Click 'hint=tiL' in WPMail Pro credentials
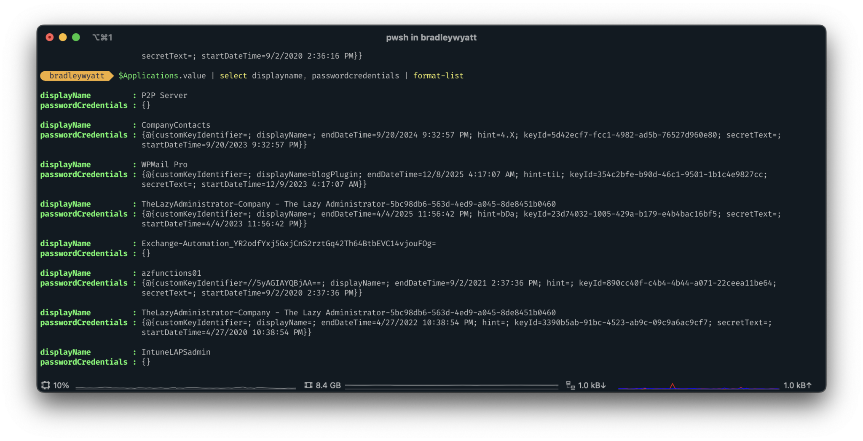The height and width of the screenshot is (441, 863). point(542,175)
